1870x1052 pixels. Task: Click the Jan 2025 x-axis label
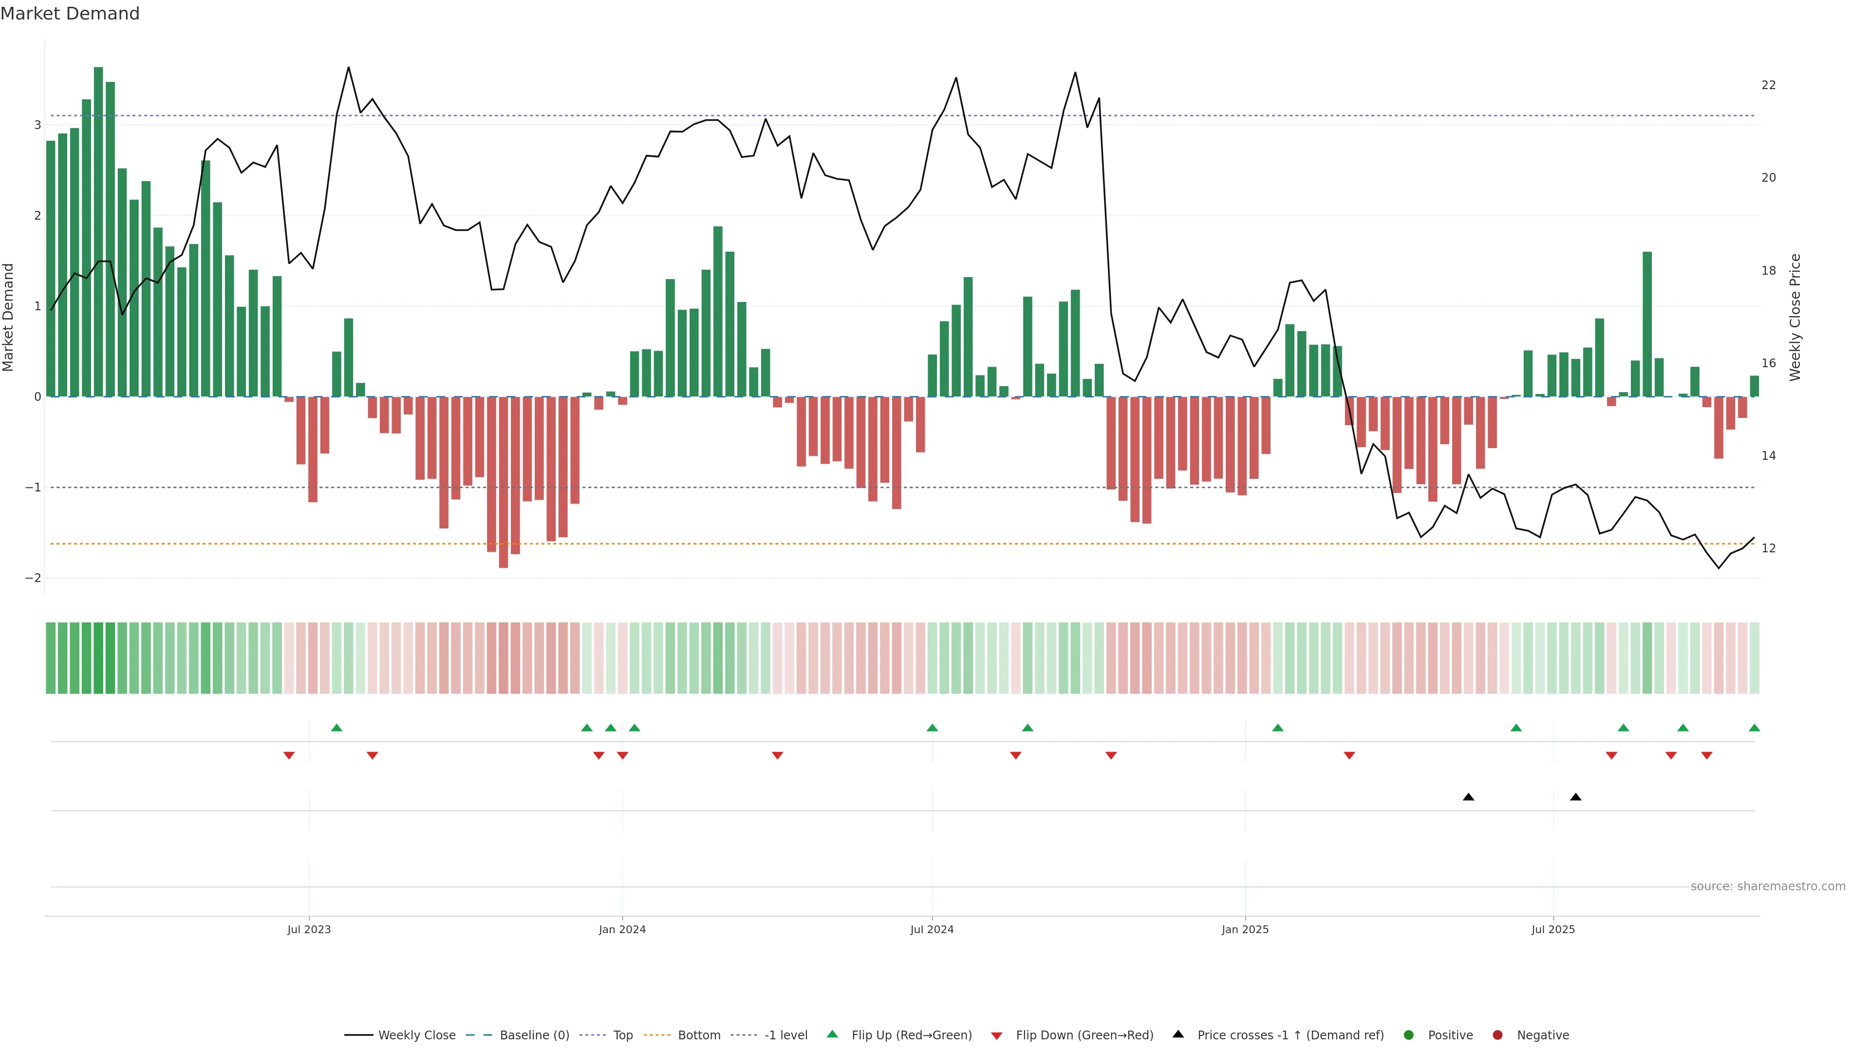coord(1245,929)
